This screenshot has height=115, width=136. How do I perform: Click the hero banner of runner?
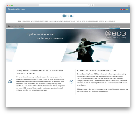pos(68,46)
